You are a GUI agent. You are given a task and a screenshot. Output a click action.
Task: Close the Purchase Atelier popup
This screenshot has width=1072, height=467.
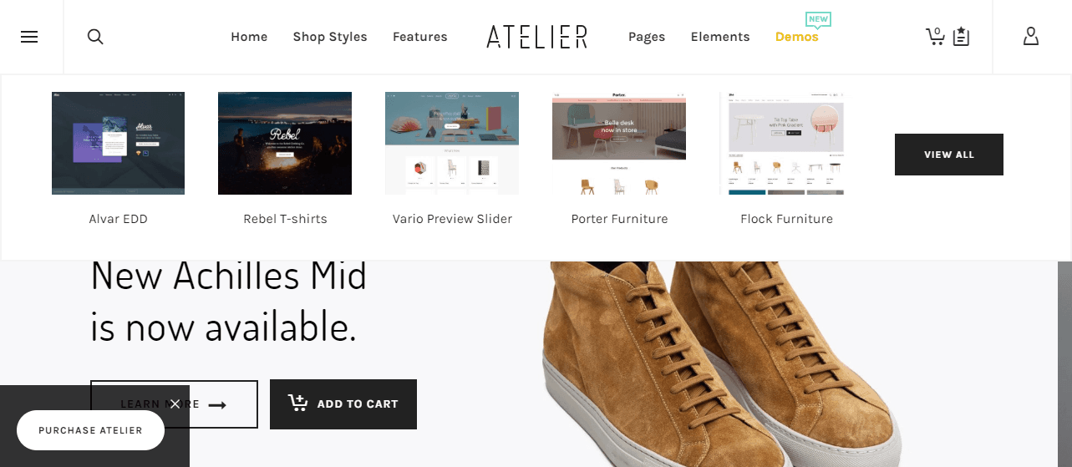tap(175, 404)
